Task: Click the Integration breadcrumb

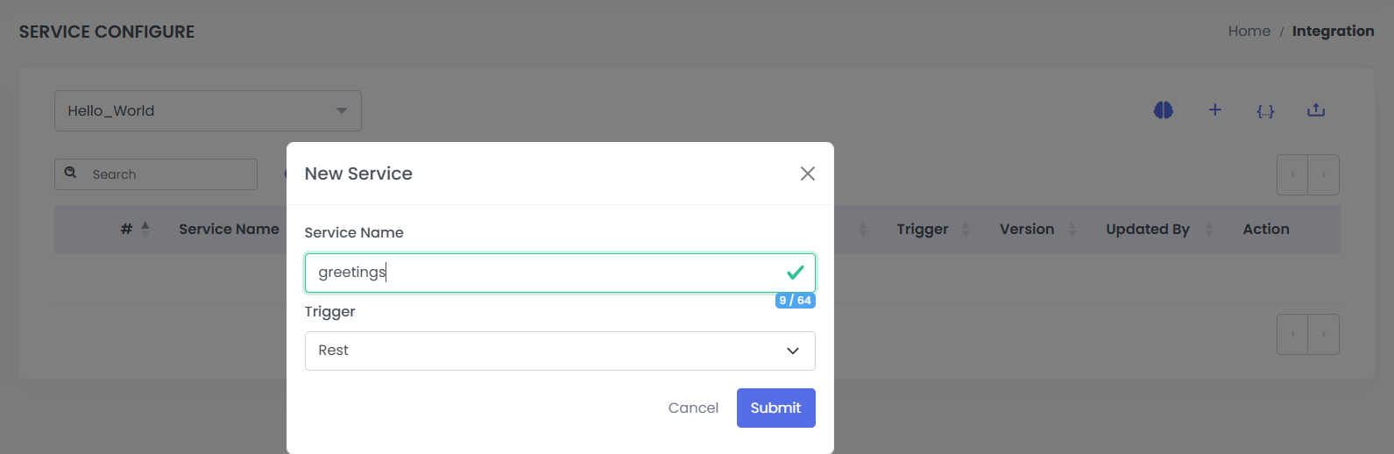Action: point(1333,32)
